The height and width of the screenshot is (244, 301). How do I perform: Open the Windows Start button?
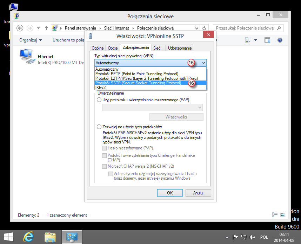(9, 237)
